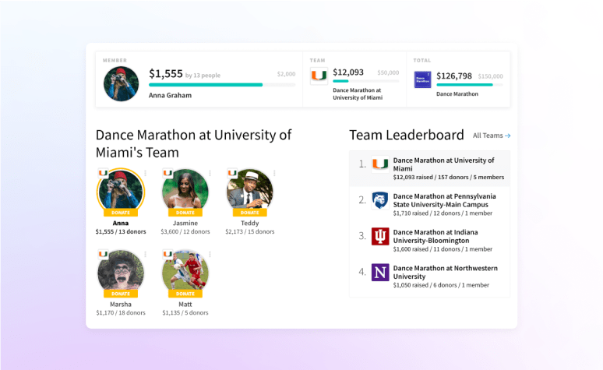Click the Dance Marathon purple total logo
Screen dimensions: 603x370
(422, 79)
